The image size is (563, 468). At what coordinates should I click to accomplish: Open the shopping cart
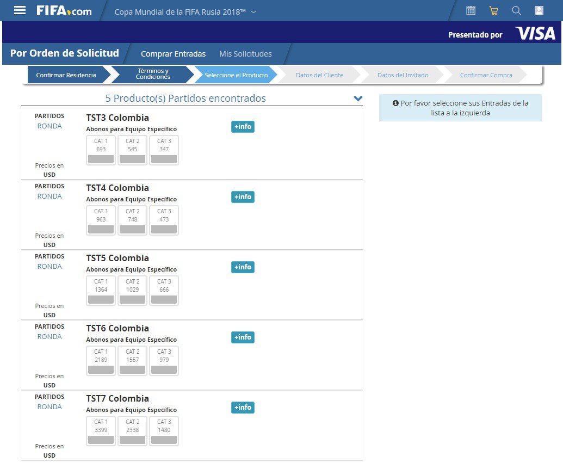494,10
